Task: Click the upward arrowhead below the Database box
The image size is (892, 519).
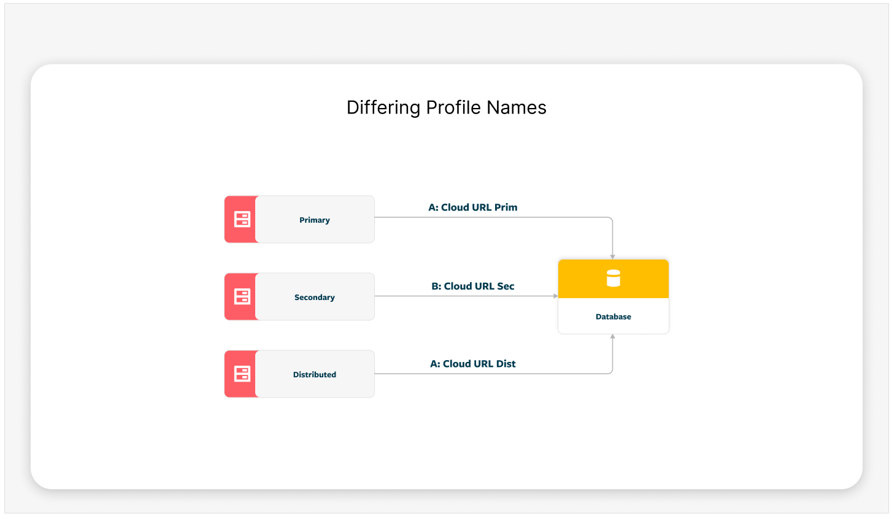Action: [x=612, y=337]
